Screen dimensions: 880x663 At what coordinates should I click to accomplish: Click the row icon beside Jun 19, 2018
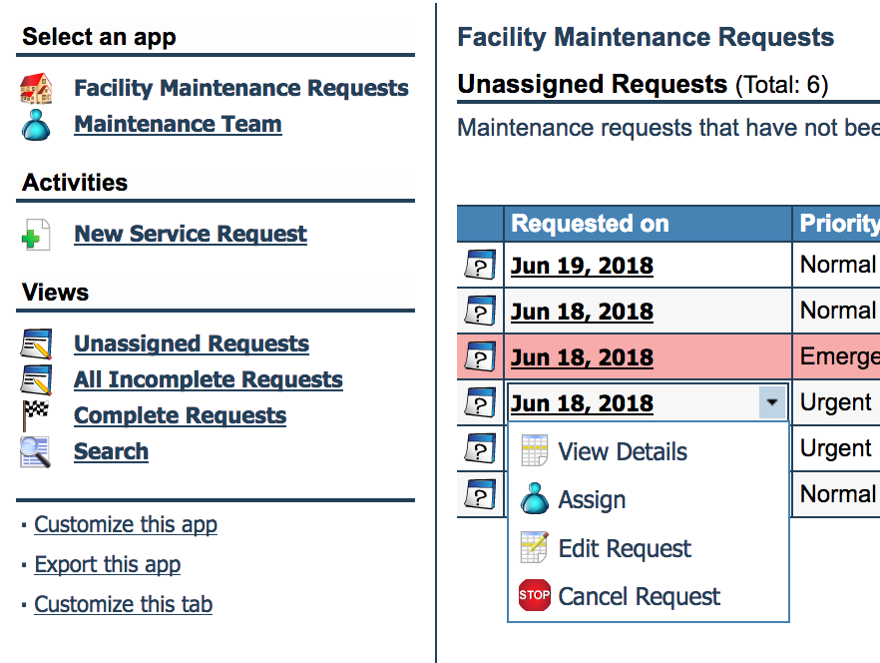[480, 266]
